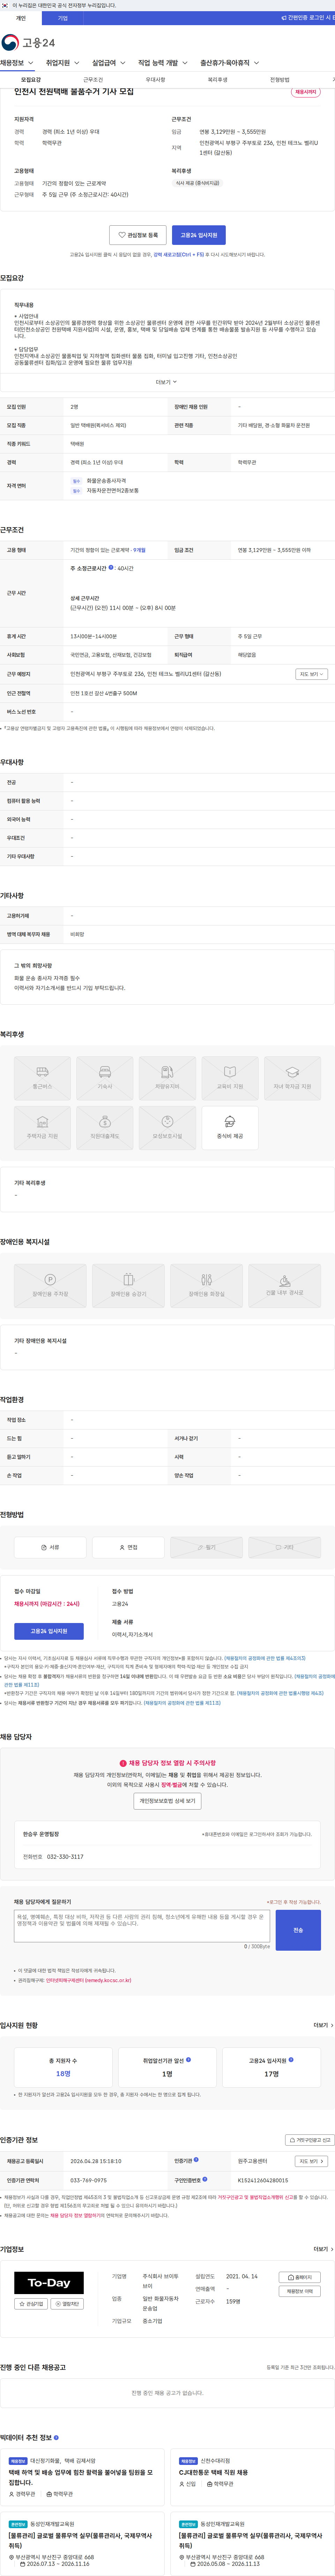Click the 관심기업 star button
Image resolution: width=335 pixels, height=2576 pixels.
tap(31, 2304)
